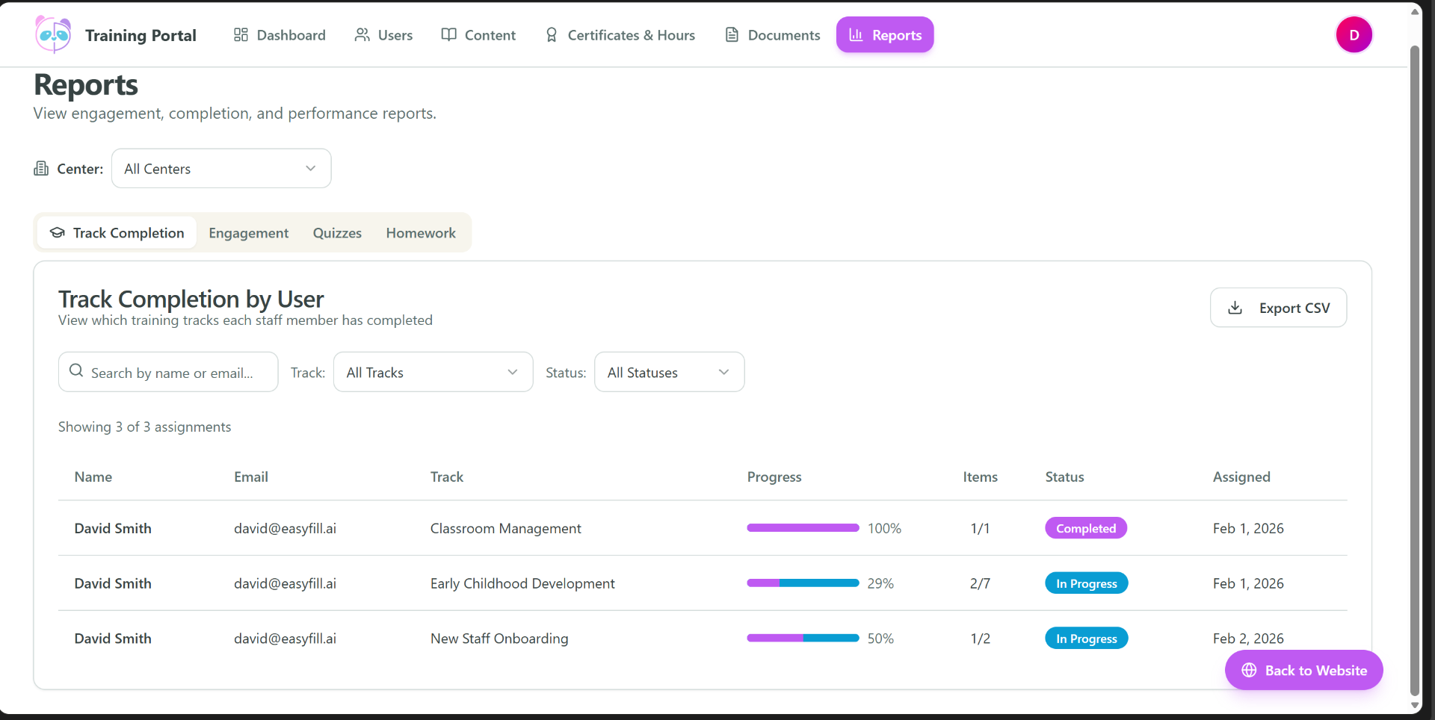This screenshot has height=720, width=1435.
Task: Click the globe icon in Back to Website
Action: [1249, 670]
